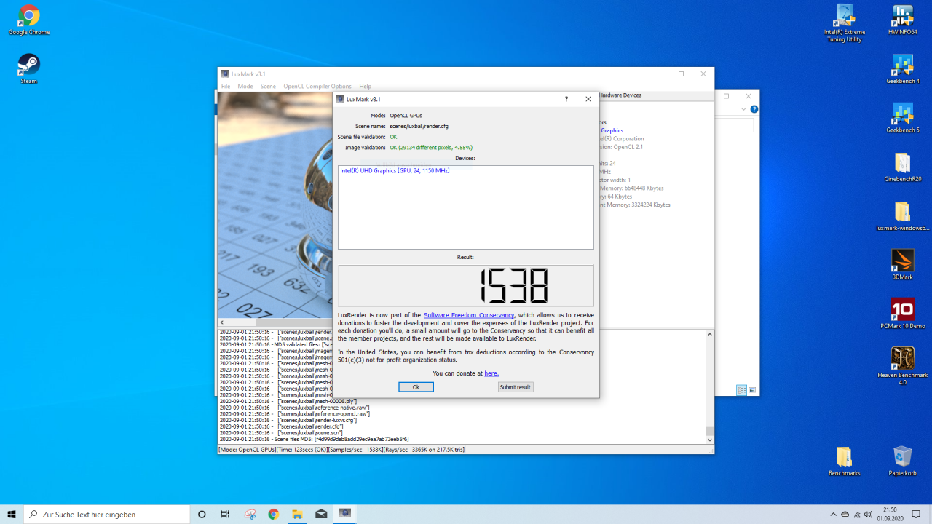
Task: Click blue help icon in Explorer window
Action: tap(754, 109)
